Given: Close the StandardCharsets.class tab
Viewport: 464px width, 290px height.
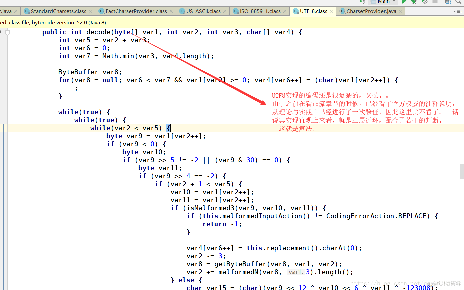Looking at the screenshot, I should (x=90, y=11).
